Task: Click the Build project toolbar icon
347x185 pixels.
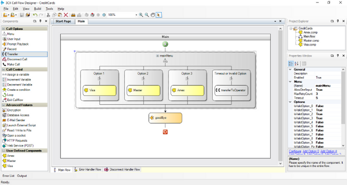Action: (x=73, y=15)
